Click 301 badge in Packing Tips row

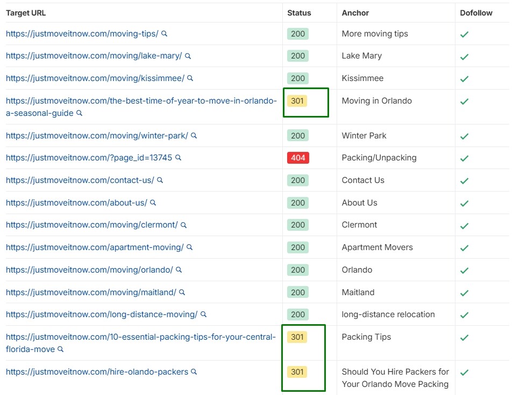tap(297, 337)
